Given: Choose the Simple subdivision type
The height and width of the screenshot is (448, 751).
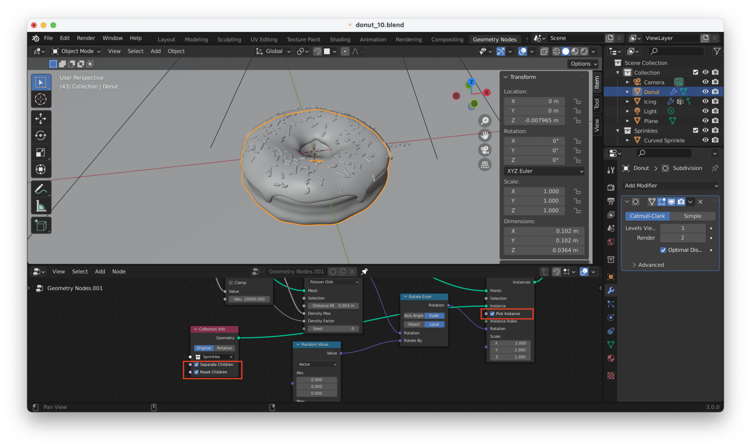Looking at the screenshot, I should 692,216.
